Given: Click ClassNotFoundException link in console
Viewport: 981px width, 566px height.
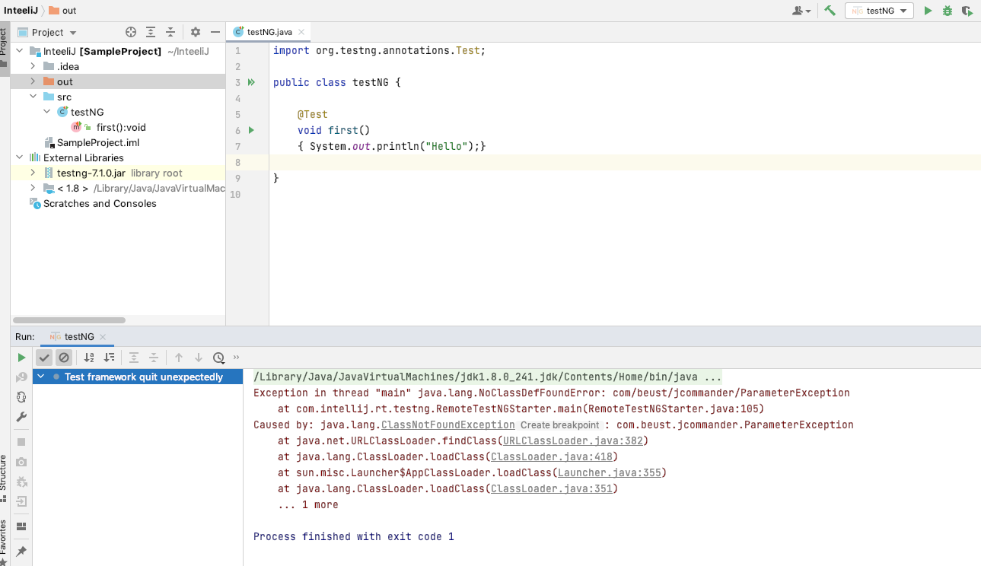Looking at the screenshot, I should [448, 424].
